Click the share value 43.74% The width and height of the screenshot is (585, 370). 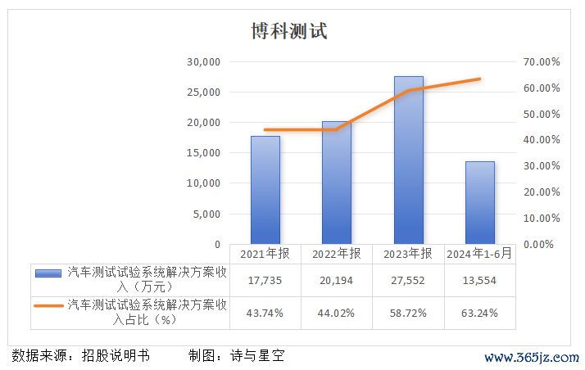tap(265, 313)
